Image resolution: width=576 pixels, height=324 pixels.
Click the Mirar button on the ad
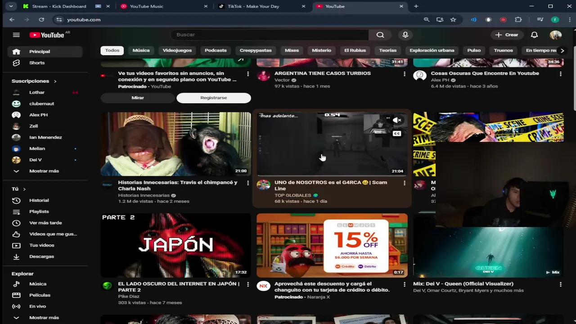point(138,98)
